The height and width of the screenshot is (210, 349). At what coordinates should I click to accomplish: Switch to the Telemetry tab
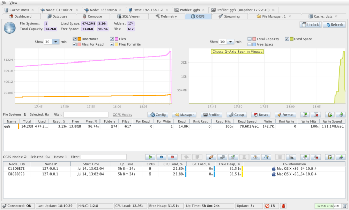[167, 16]
